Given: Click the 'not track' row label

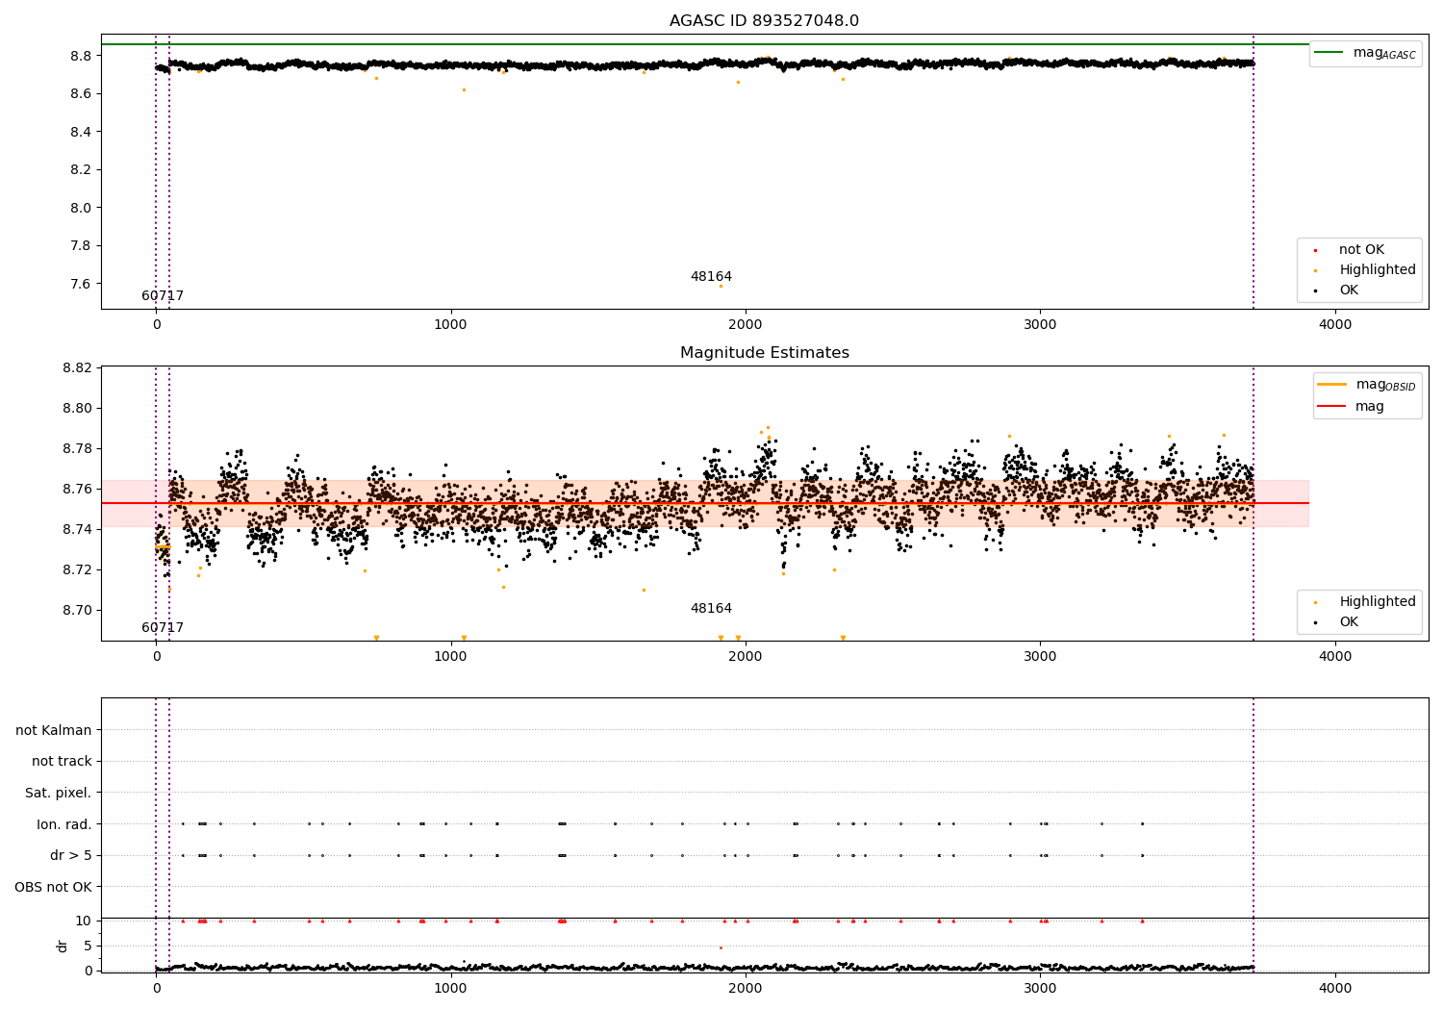Looking at the screenshot, I should (x=62, y=762).
